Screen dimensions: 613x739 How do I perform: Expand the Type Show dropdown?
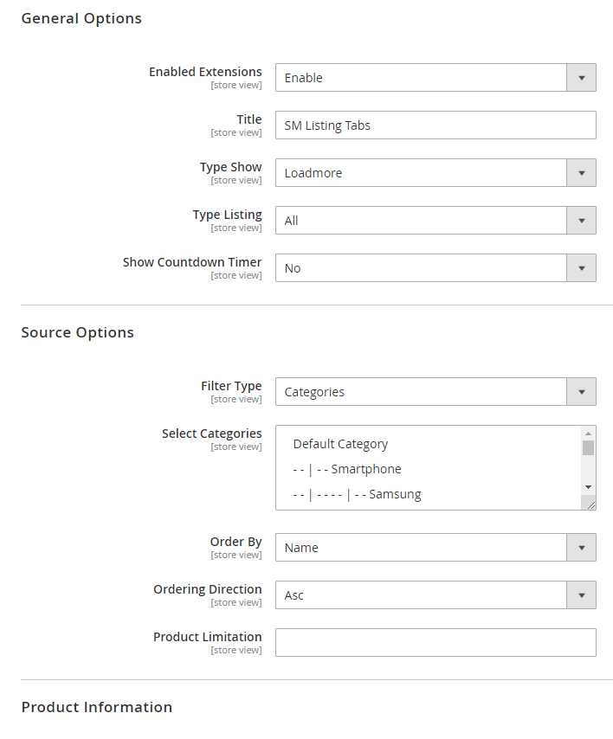click(x=435, y=173)
